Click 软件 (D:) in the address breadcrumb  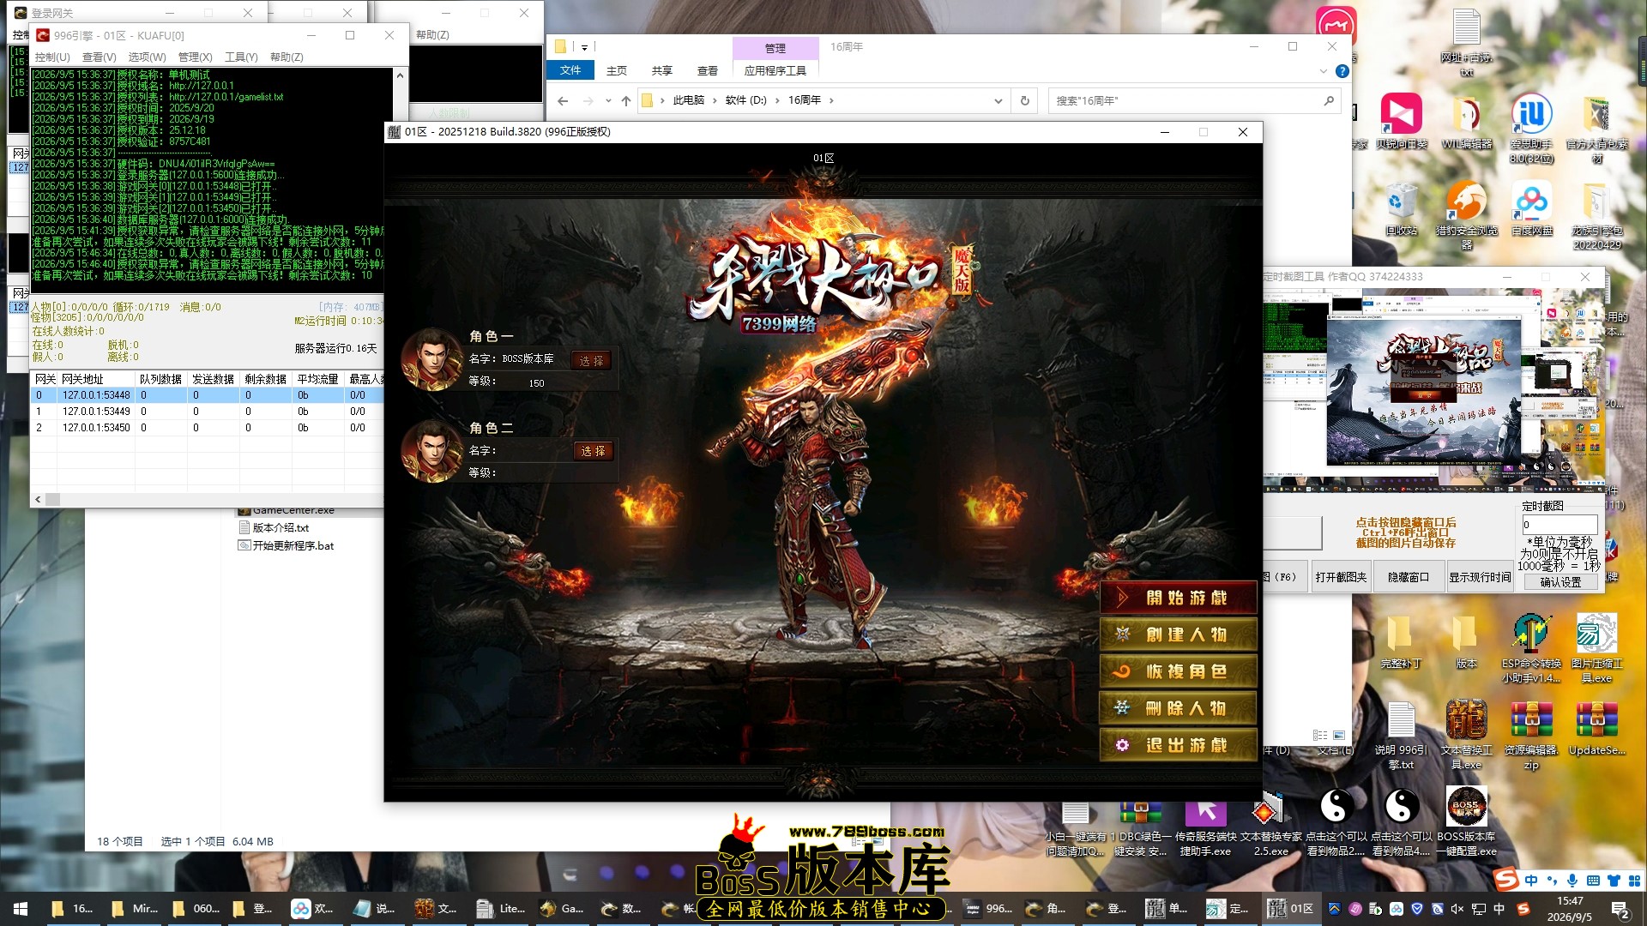745,100
